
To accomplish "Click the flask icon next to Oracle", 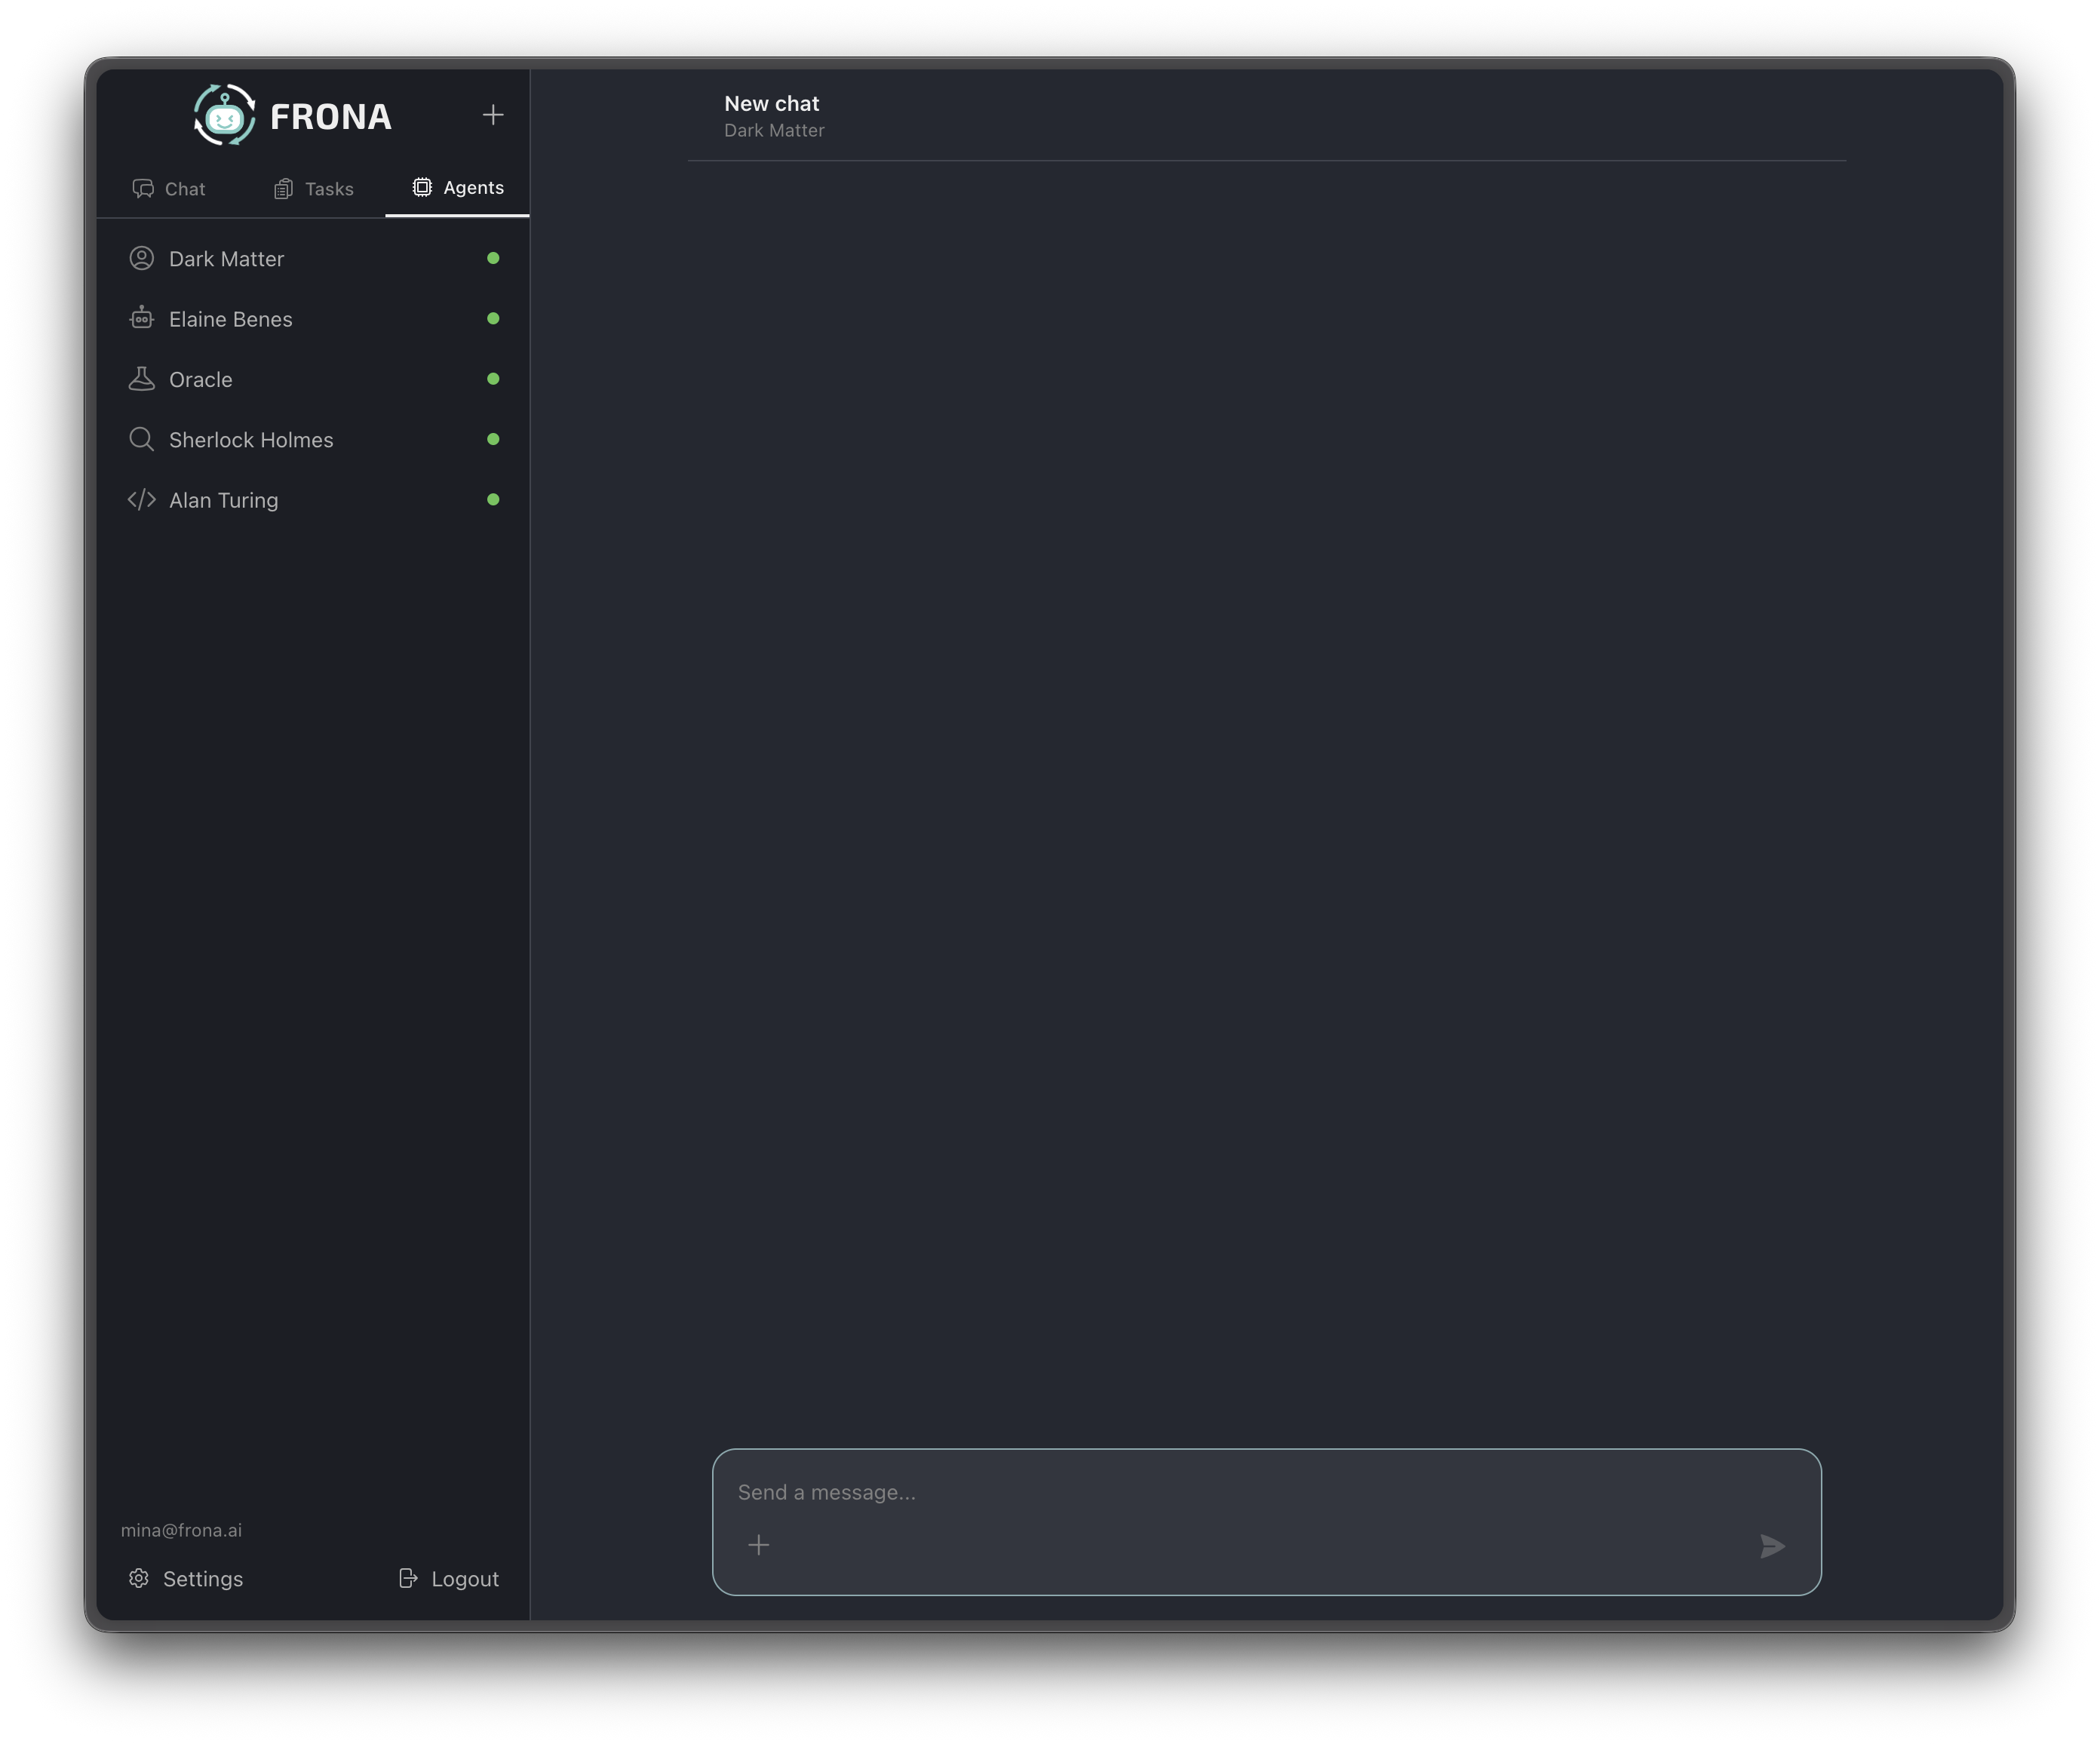I will [x=141, y=379].
